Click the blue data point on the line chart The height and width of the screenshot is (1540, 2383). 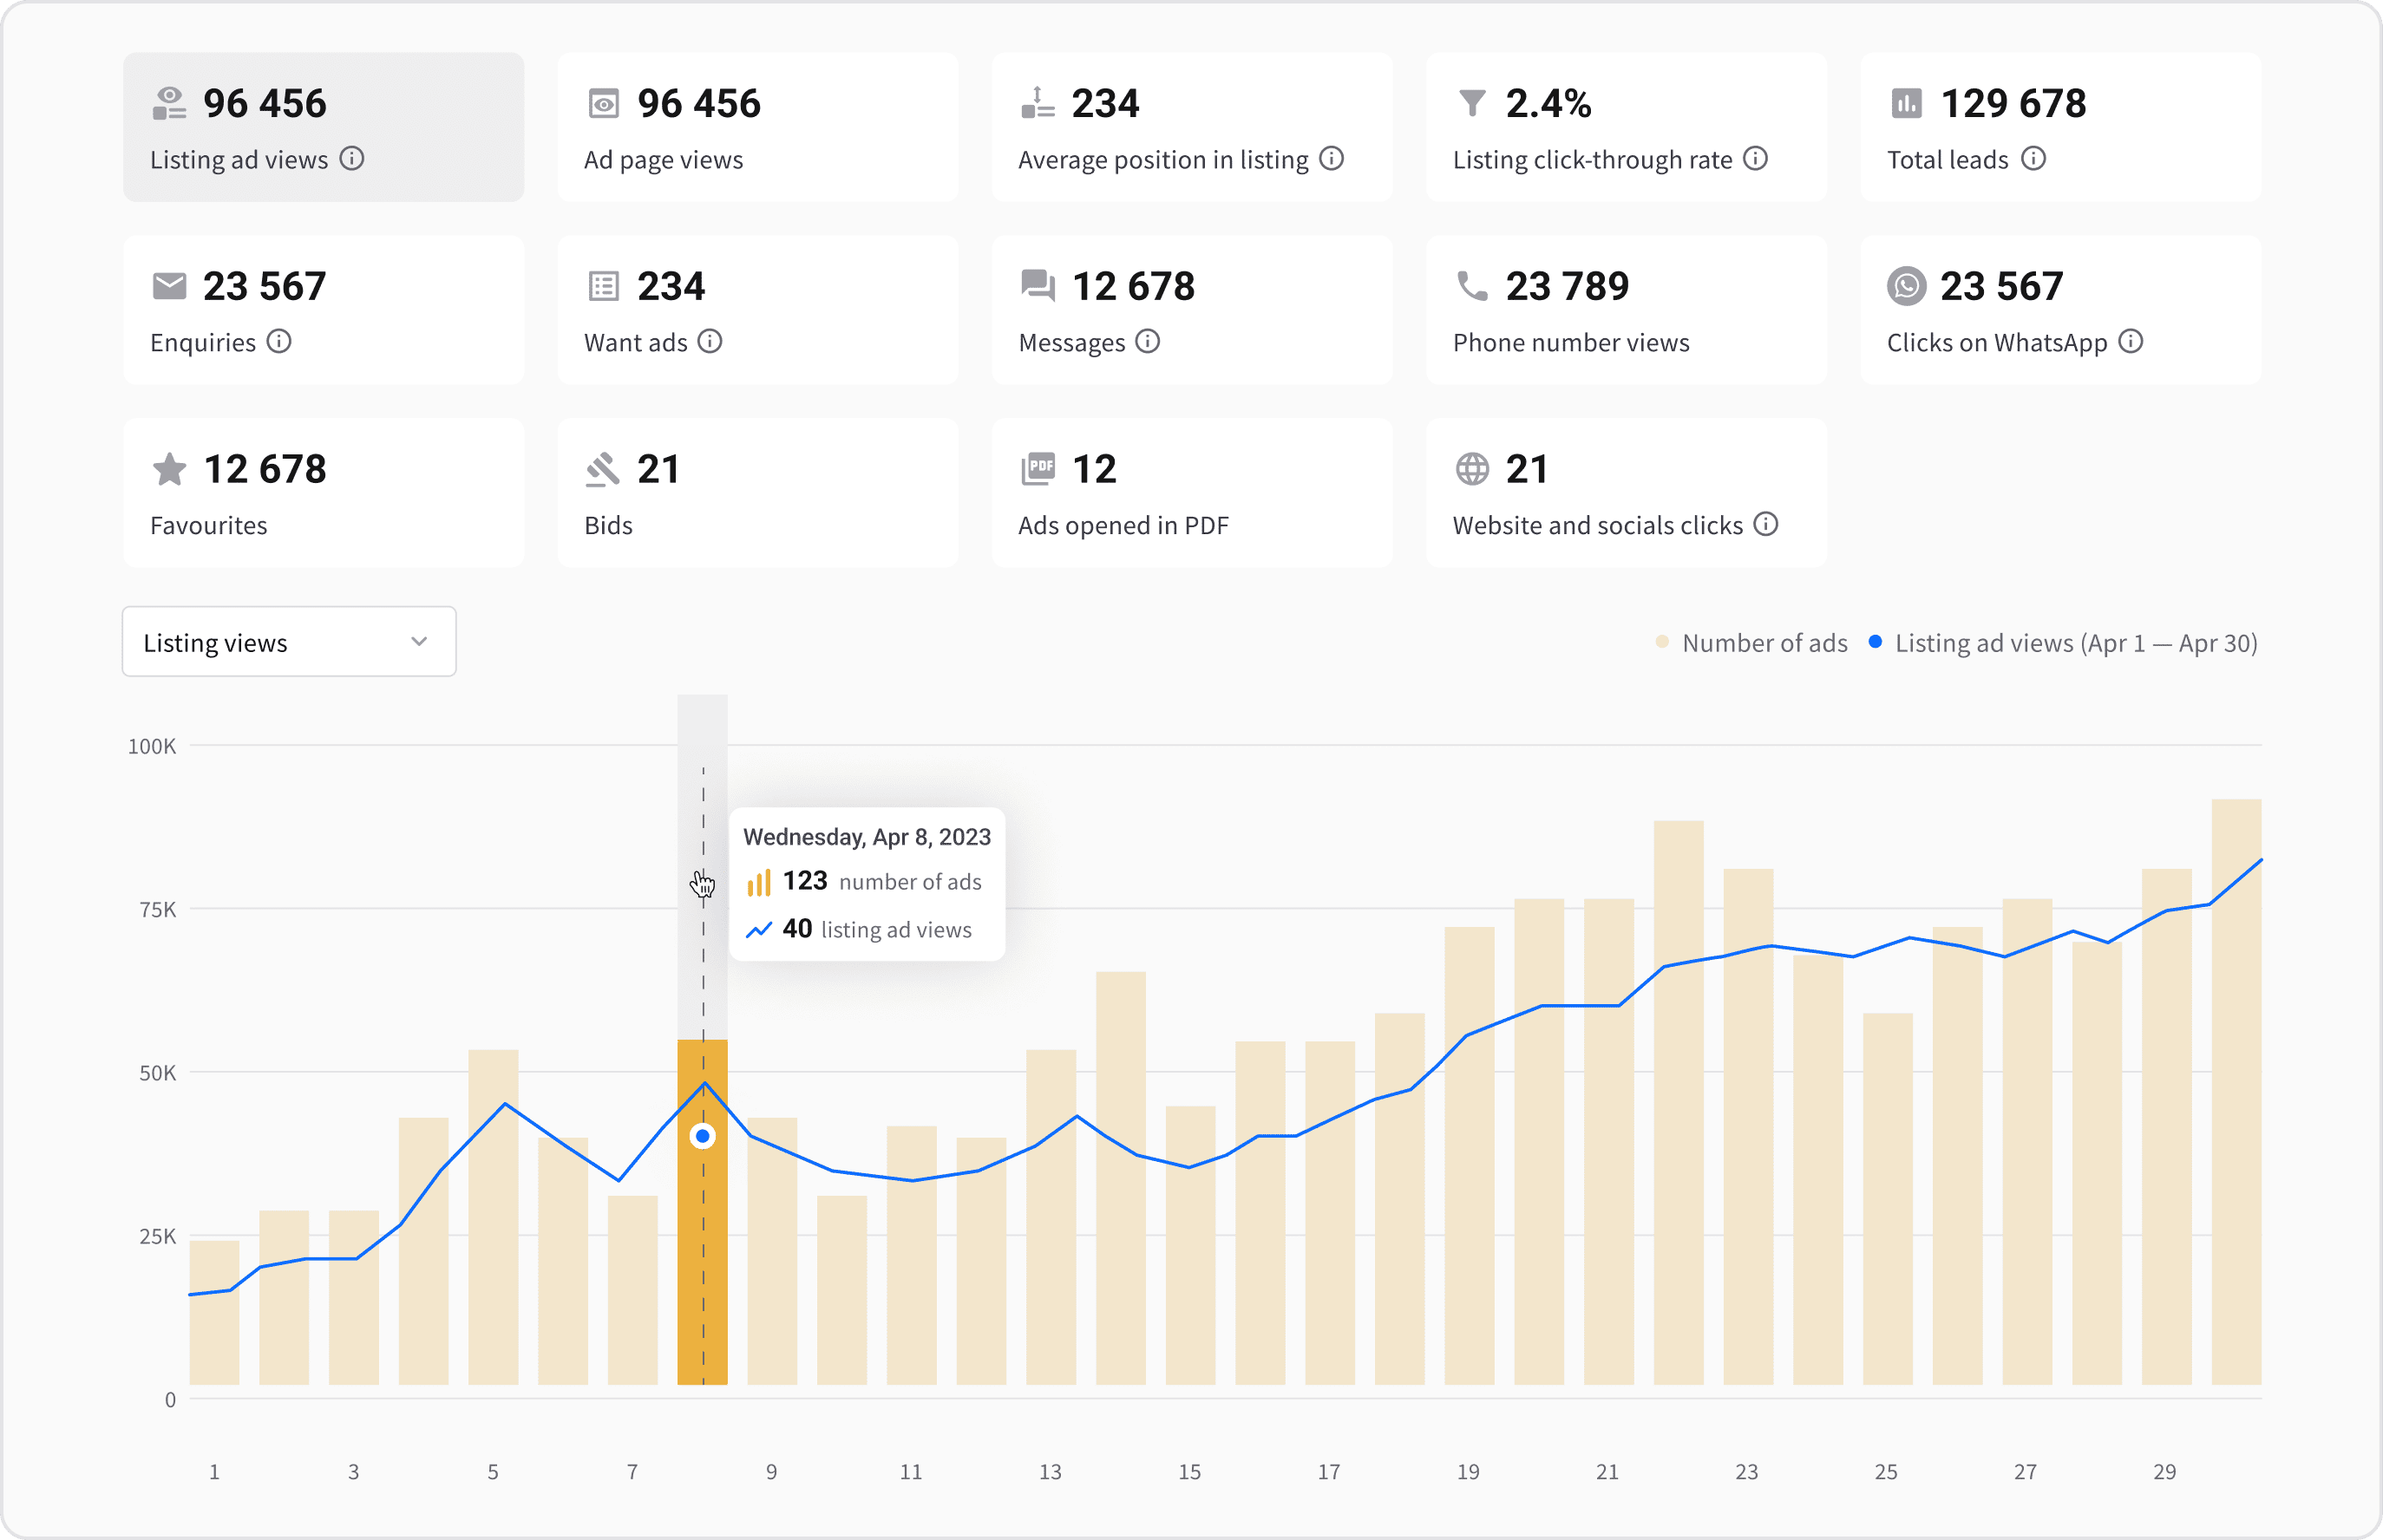pos(703,1136)
